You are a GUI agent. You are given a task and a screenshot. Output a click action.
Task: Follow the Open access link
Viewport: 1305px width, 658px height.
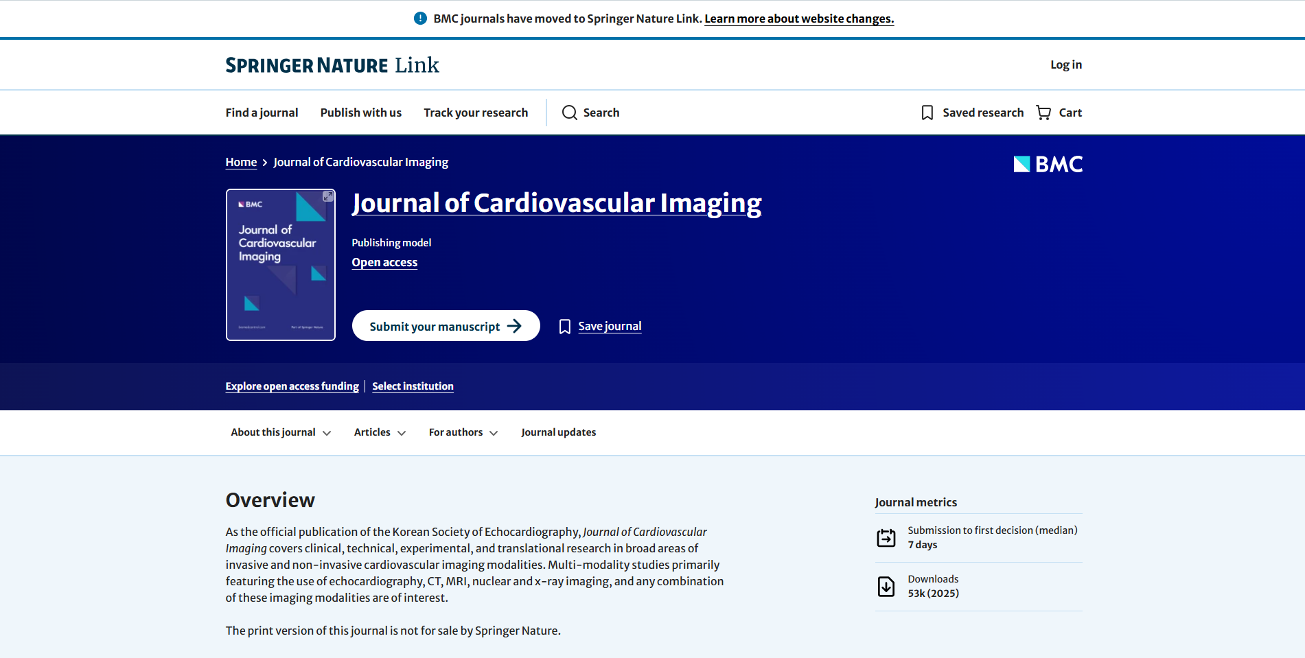point(384,262)
